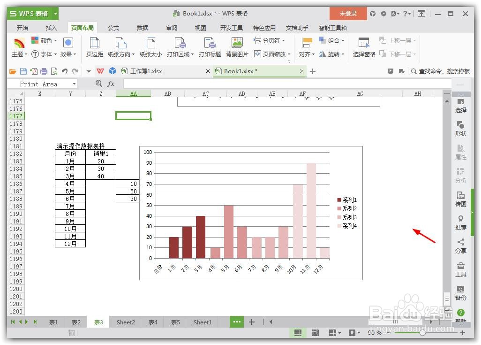Open a new document tab with plus
Image resolution: width=481 pixels, height=345 pixels.
tap(313, 71)
